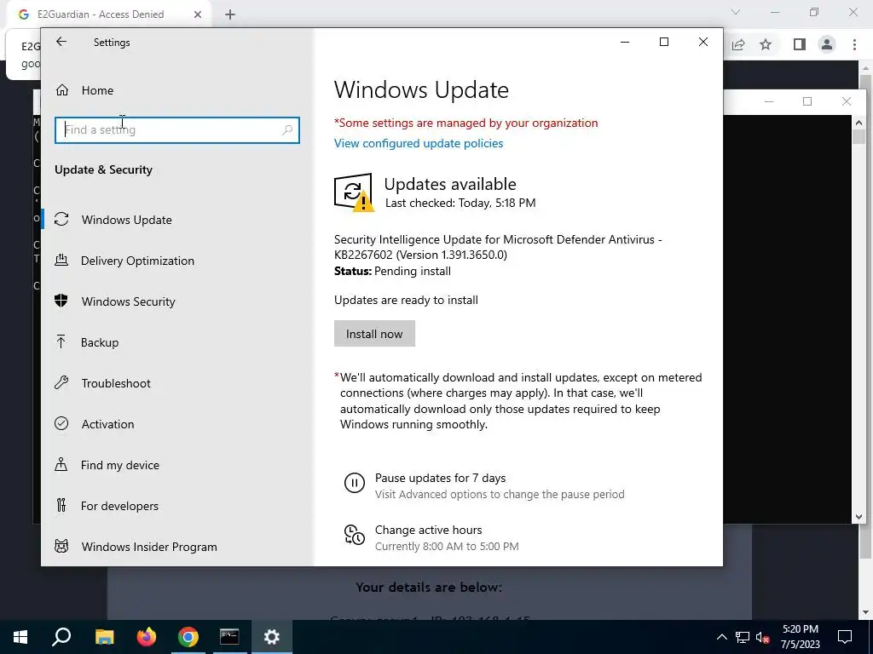Screen dimensions: 873x654
Task: Click muted volume icon in tray
Action: tap(762, 637)
